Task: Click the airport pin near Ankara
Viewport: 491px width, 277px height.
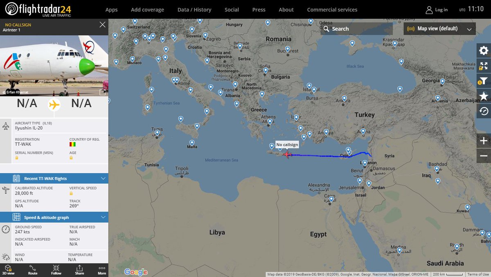Action: pos(344,98)
